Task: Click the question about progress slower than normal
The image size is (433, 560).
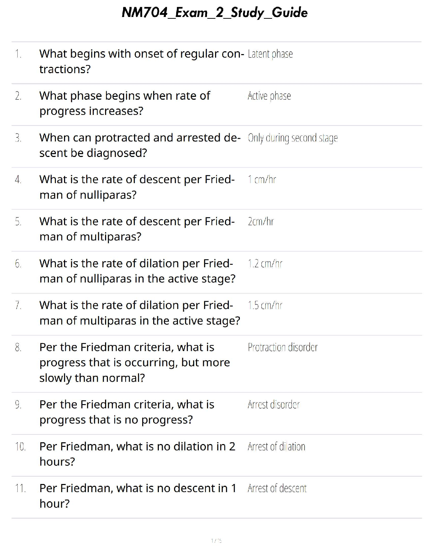Action: 134,362
